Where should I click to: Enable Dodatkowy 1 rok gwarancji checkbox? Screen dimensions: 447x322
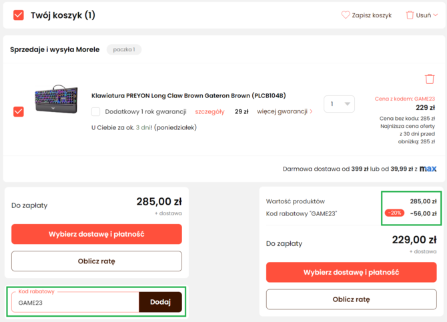95,111
